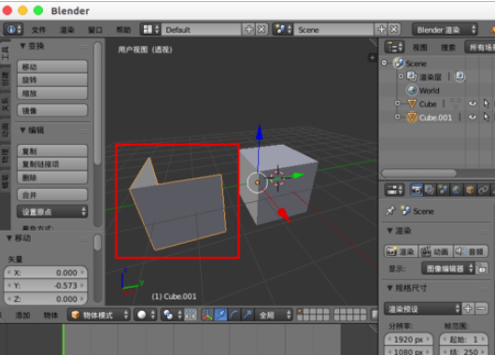Open the 渲染预设 presets dropdown

click(422, 308)
